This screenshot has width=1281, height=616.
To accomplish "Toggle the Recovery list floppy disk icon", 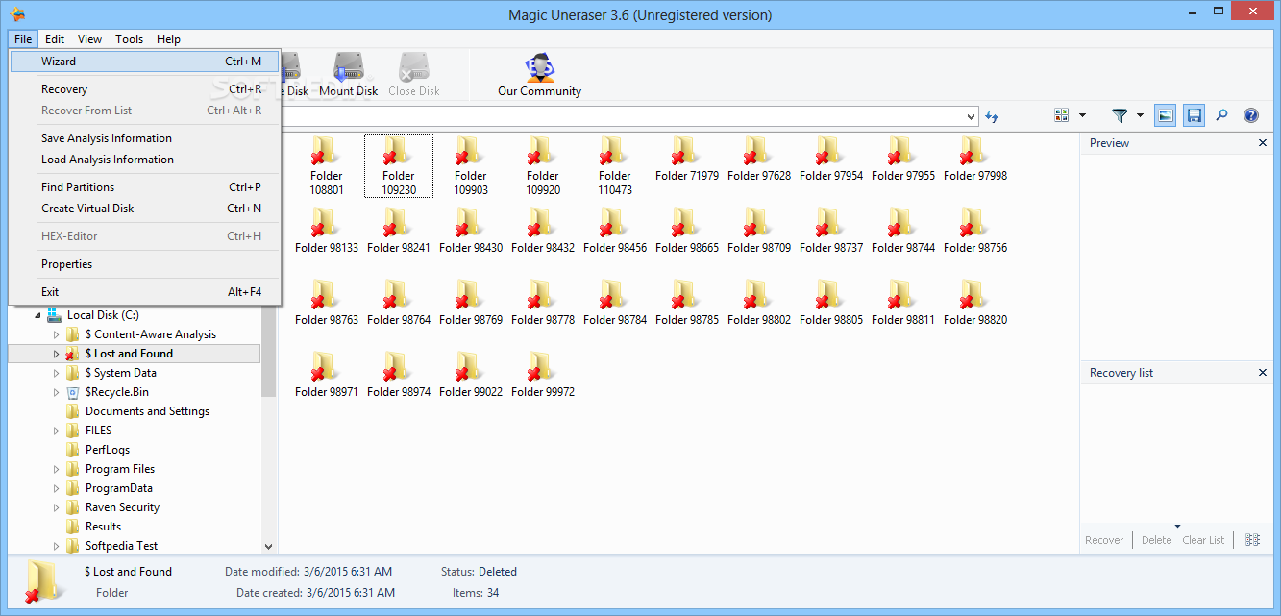I will click(1195, 115).
